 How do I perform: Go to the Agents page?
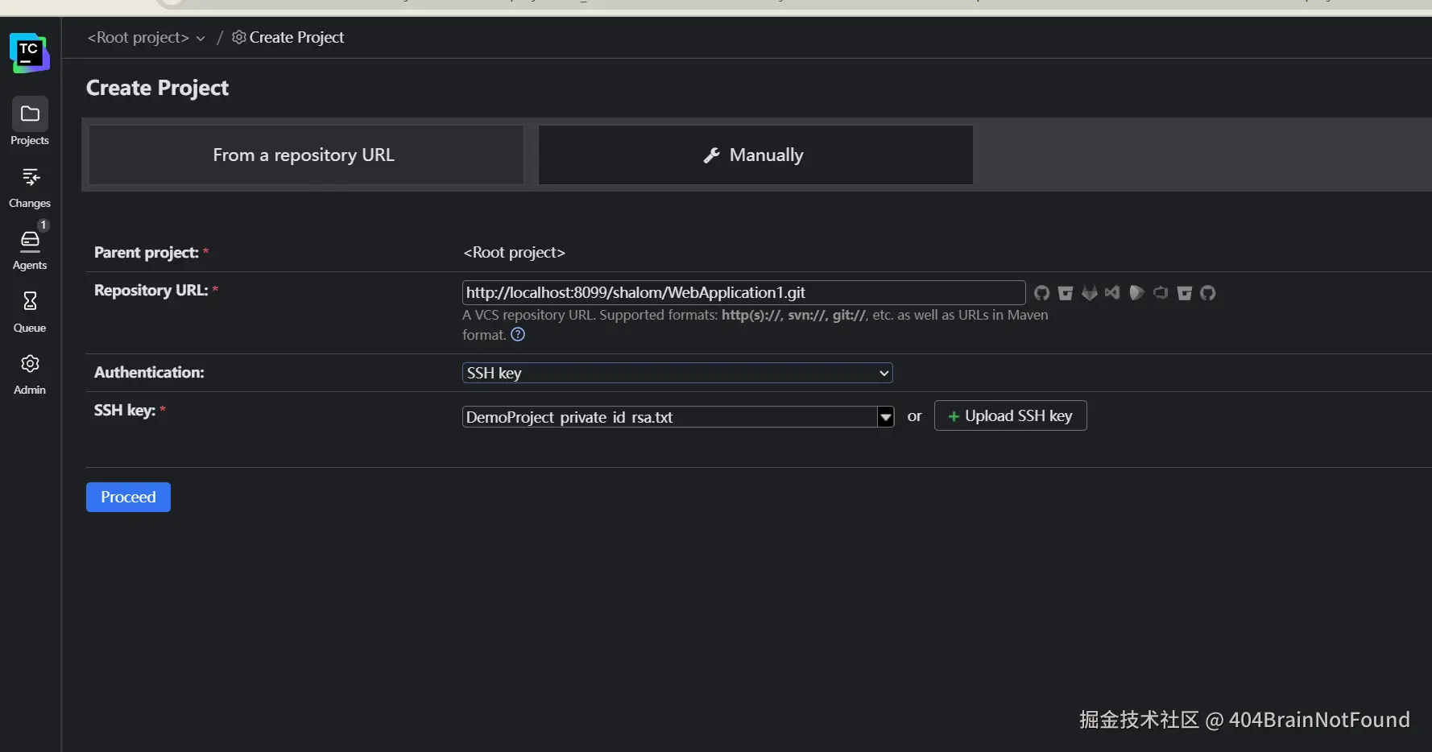coord(30,249)
